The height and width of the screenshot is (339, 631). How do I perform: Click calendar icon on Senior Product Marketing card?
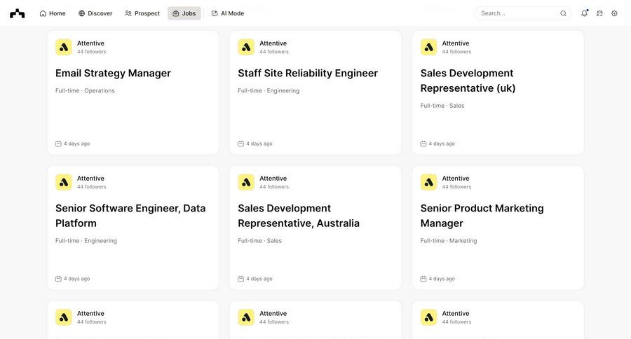click(423, 279)
